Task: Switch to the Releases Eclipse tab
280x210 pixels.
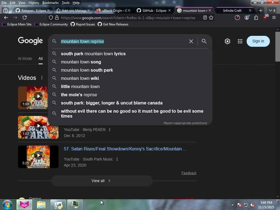Action: [x=31, y=11]
